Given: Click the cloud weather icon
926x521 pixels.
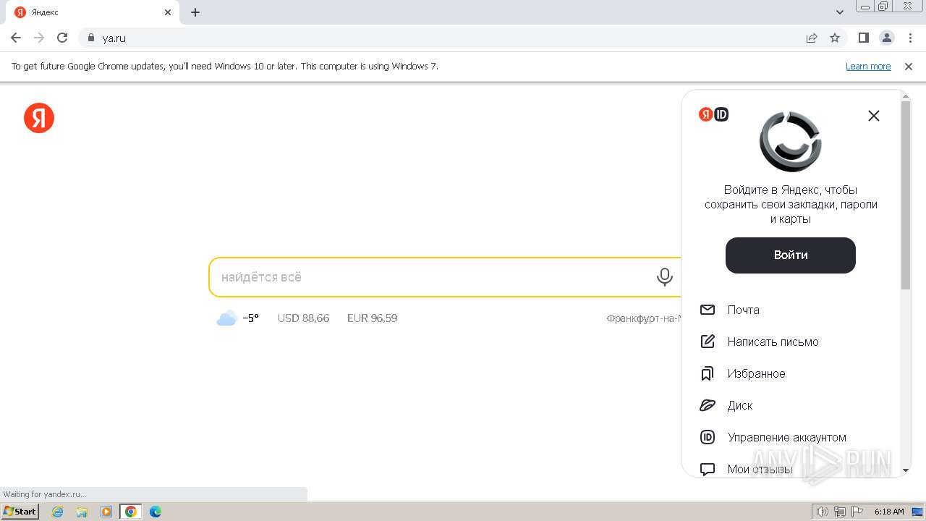Looking at the screenshot, I should point(226,318).
